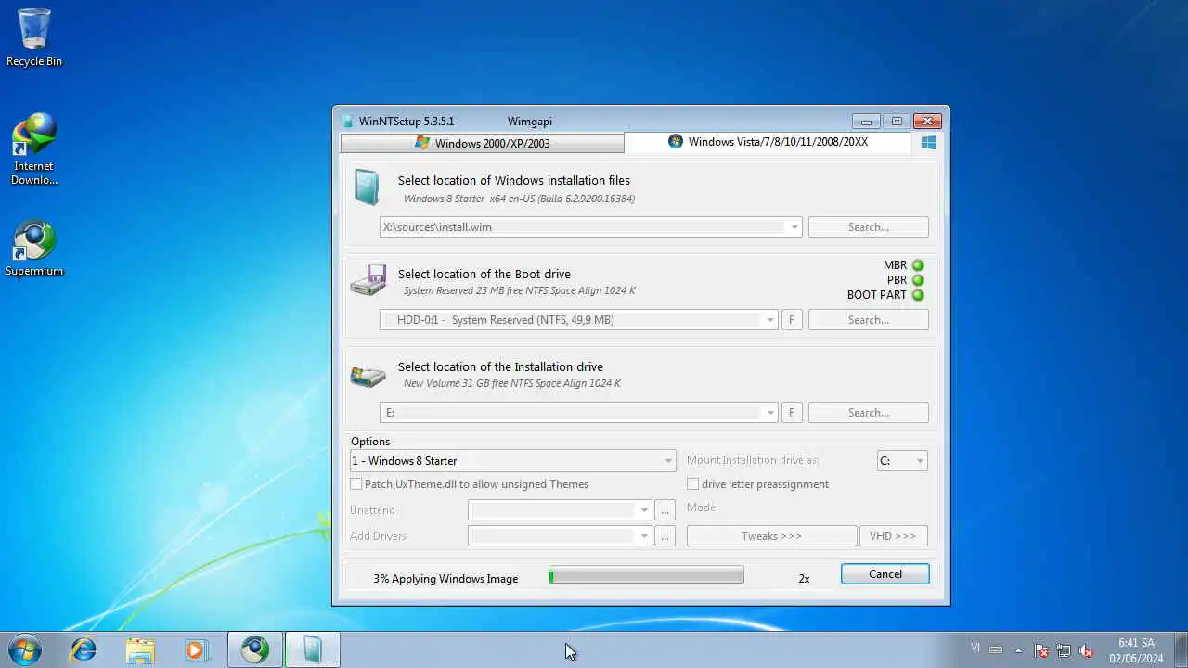The image size is (1188, 668).
Task: Click the Wimgapi label in title bar
Action: [x=530, y=122]
